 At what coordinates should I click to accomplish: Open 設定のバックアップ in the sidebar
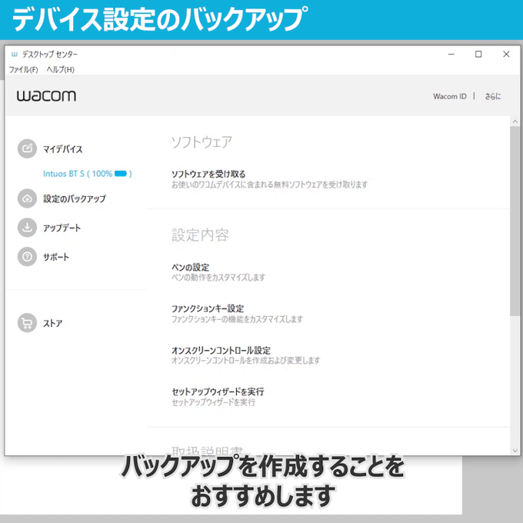pos(75,198)
